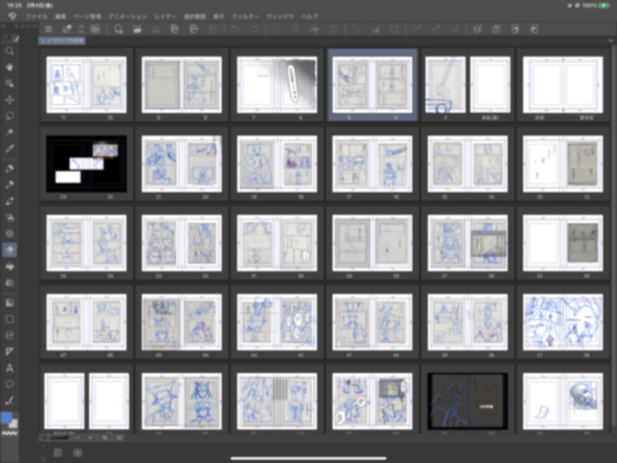This screenshot has height=463, width=617.
Task: Click the Redo arrow in command bar
Action: click(x=254, y=29)
